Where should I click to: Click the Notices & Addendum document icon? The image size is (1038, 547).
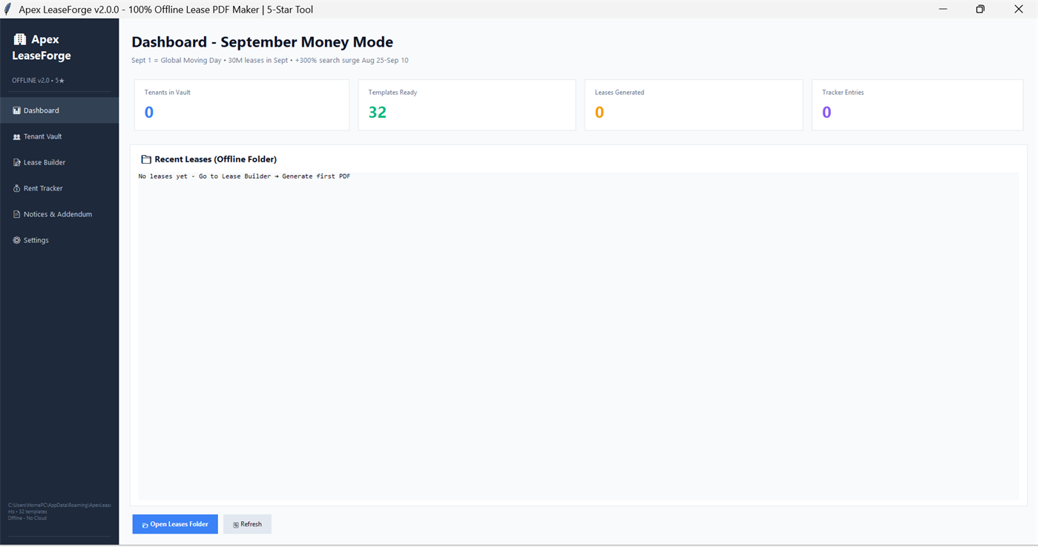16,214
